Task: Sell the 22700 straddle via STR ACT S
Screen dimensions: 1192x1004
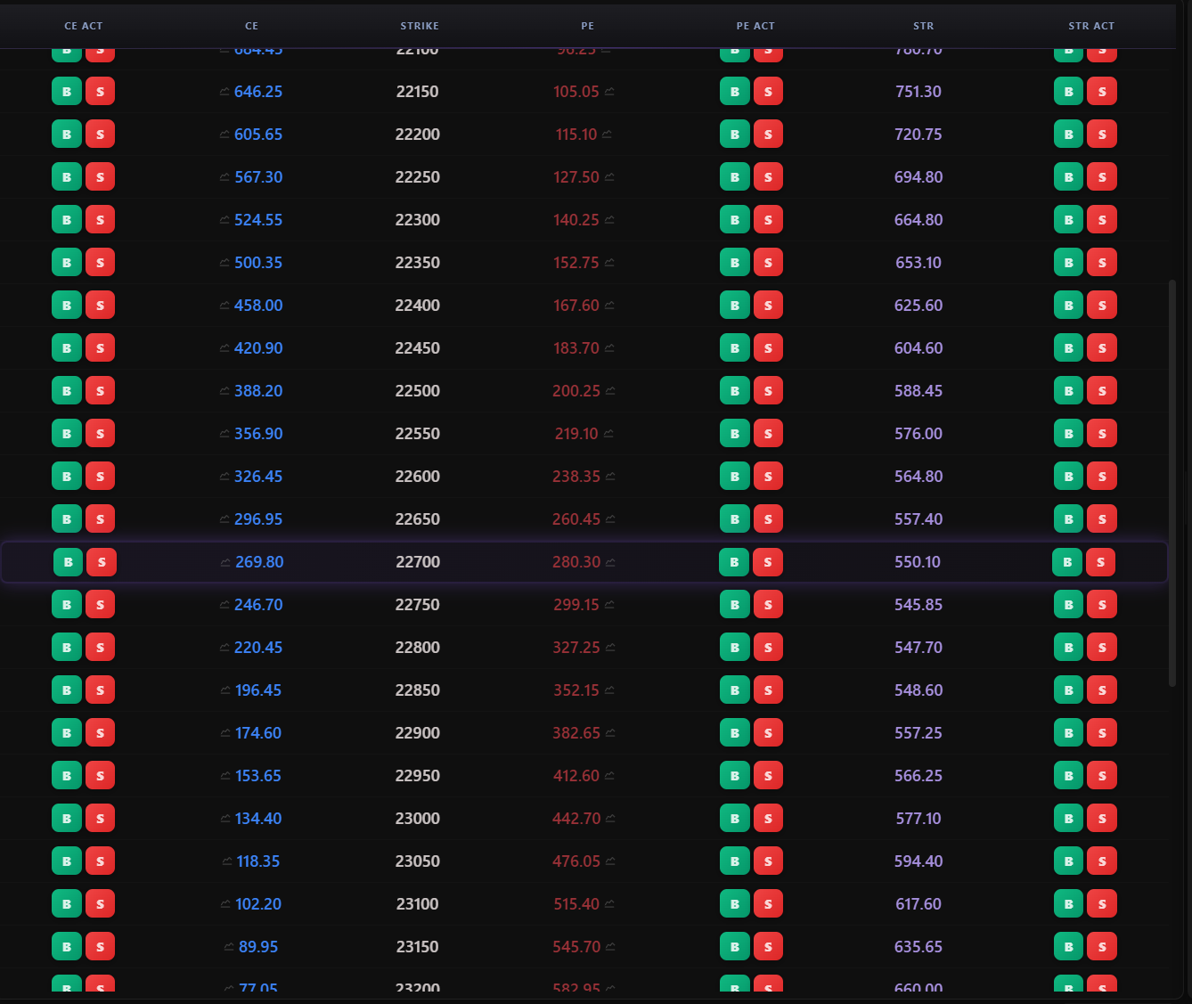Action: [1101, 562]
